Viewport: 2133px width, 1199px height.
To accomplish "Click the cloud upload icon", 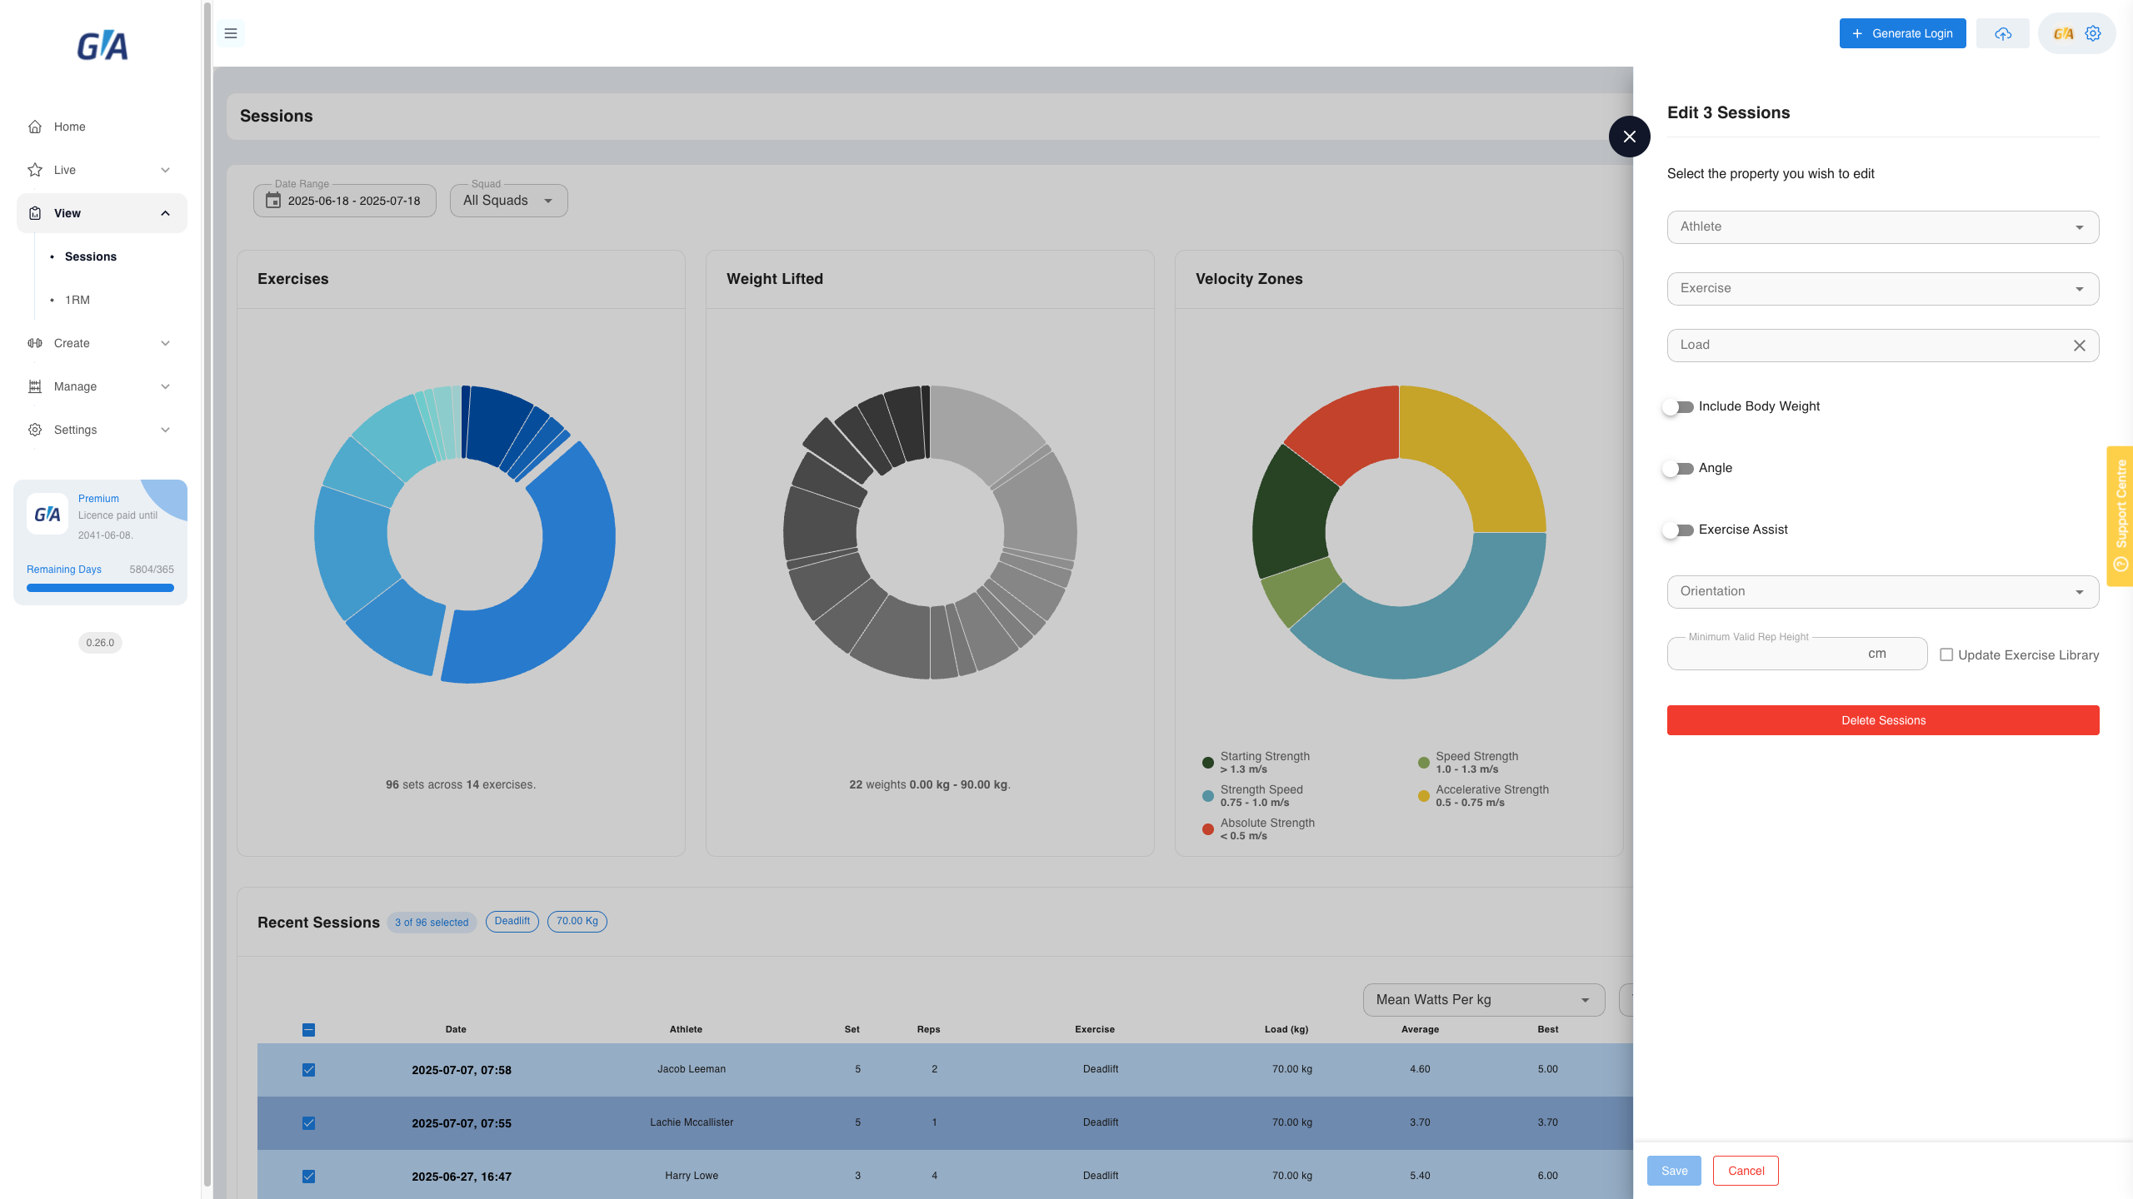I will pyautogui.click(x=2003, y=33).
